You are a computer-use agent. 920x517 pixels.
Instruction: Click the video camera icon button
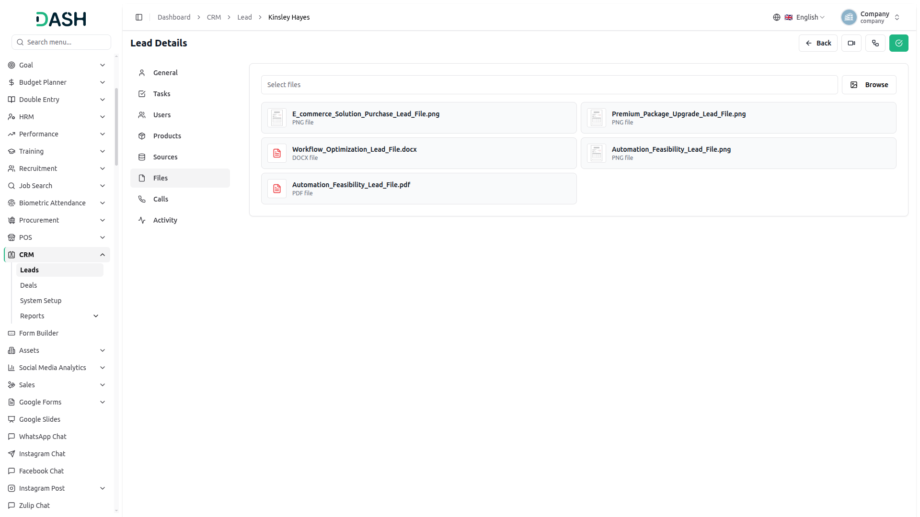(x=851, y=43)
